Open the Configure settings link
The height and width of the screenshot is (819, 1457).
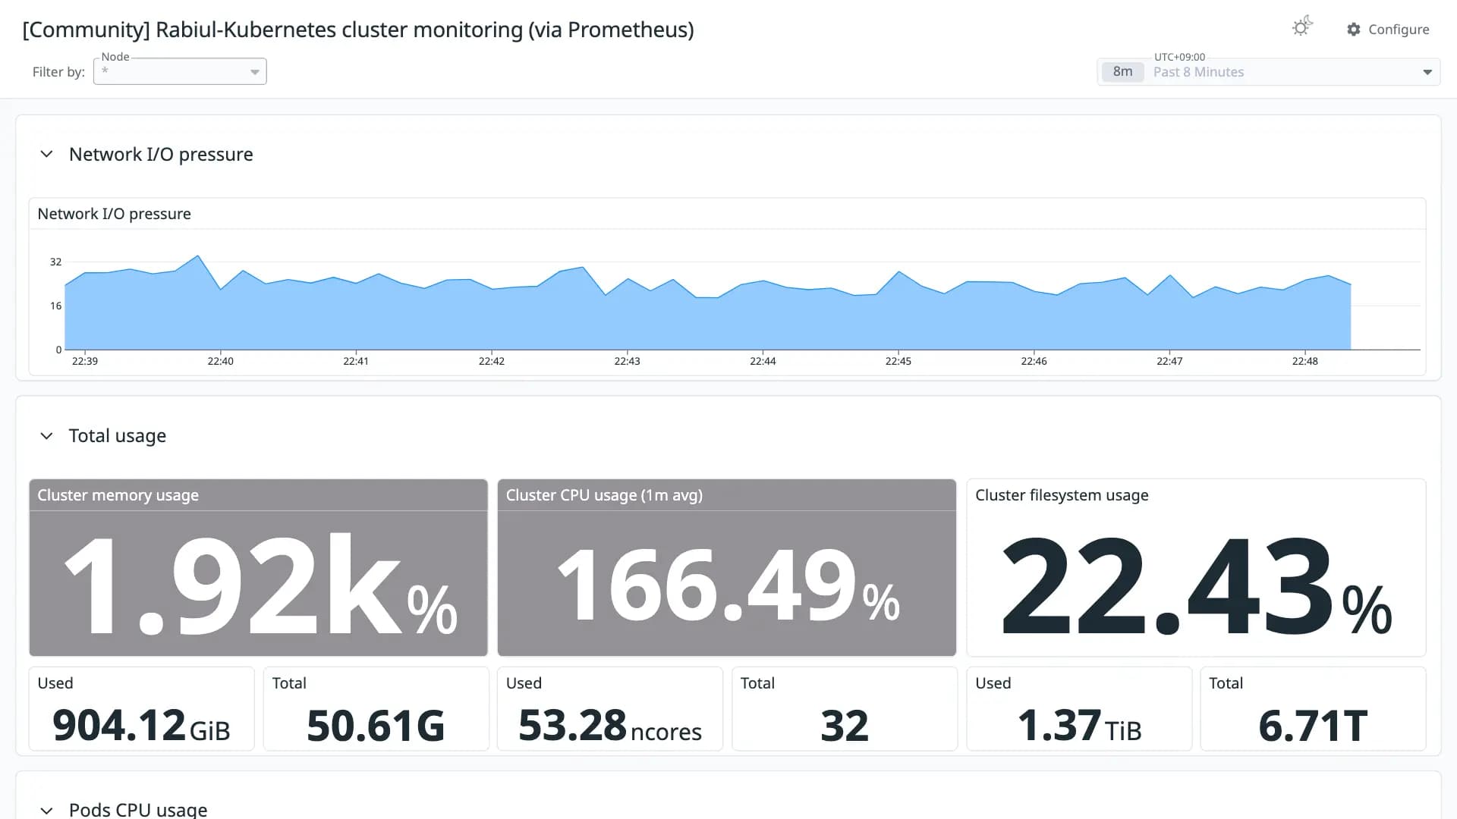point(1388,30)
